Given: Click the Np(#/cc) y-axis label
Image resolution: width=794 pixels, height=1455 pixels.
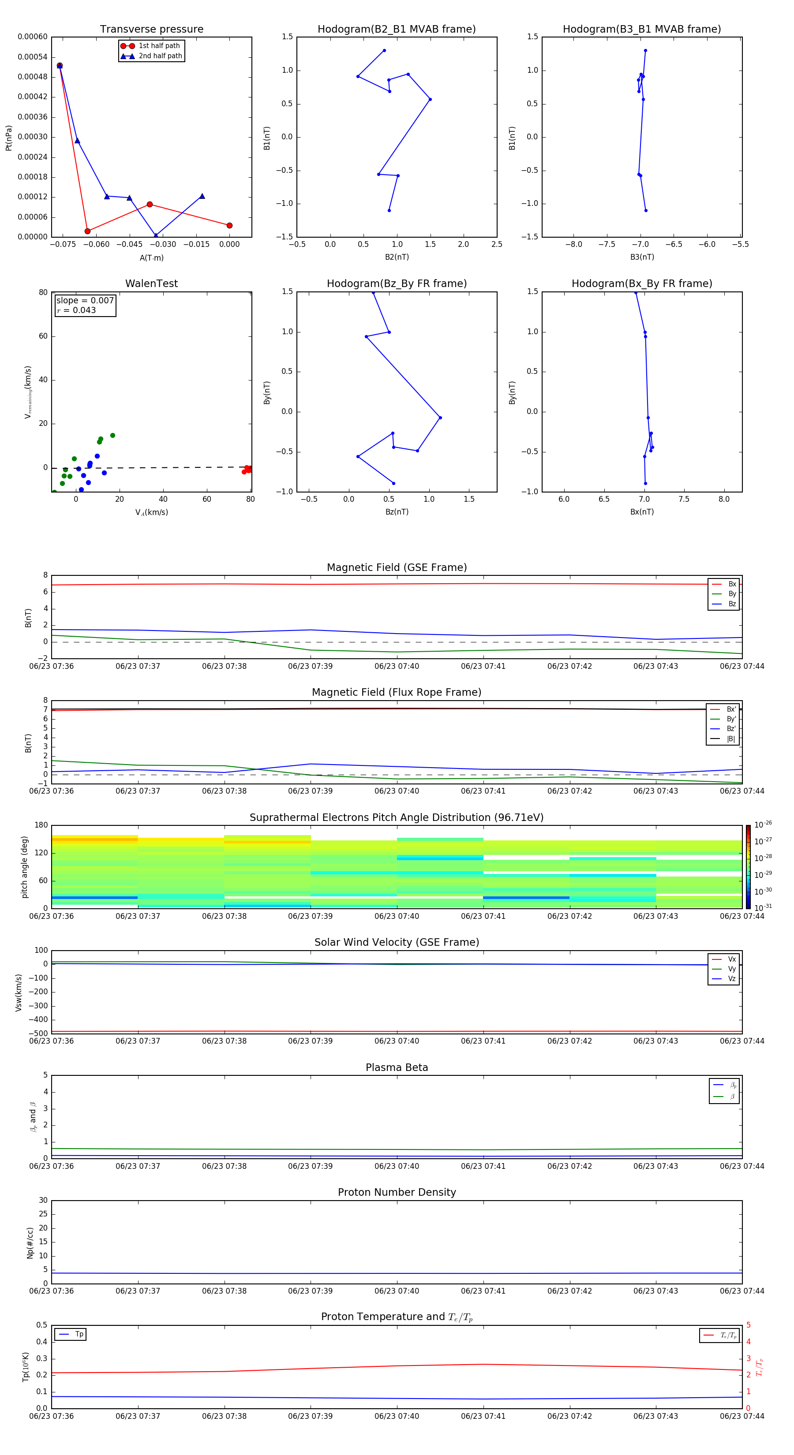Looking at the screenshot, I should [30, 1242].
